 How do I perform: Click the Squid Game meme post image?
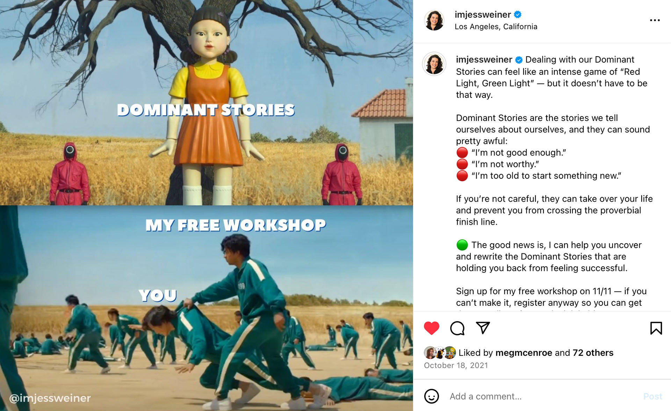(206, 206)
